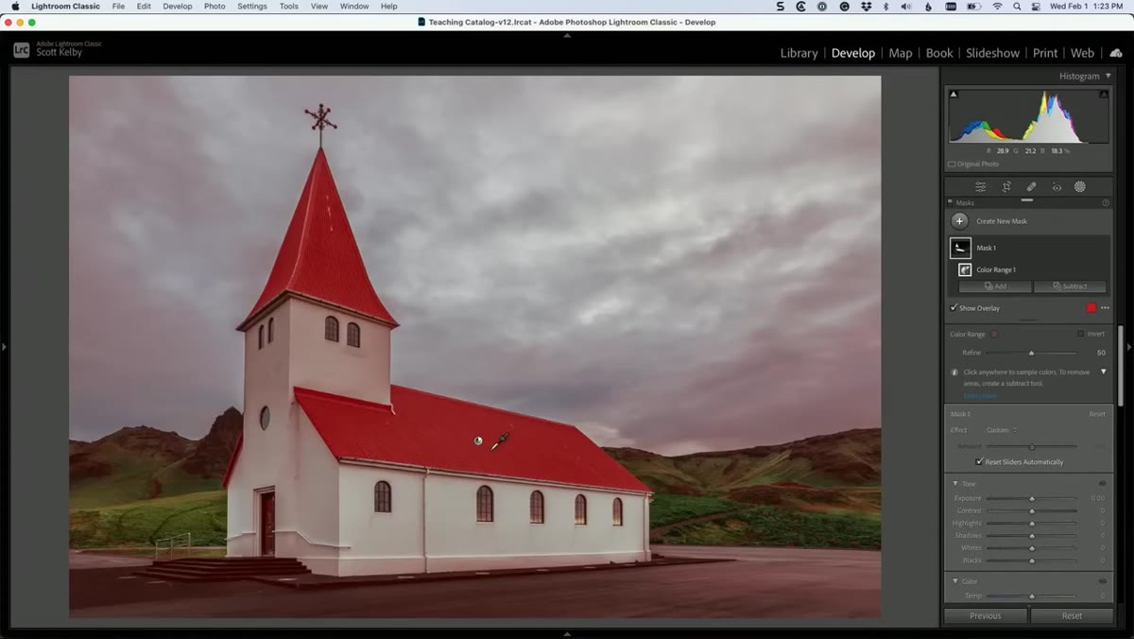Image resolution: width=1134 pixels, height=639 pixels.
Task: Hide the top module picker arrow
Action: pyautogui.click(x=567, y=35)
